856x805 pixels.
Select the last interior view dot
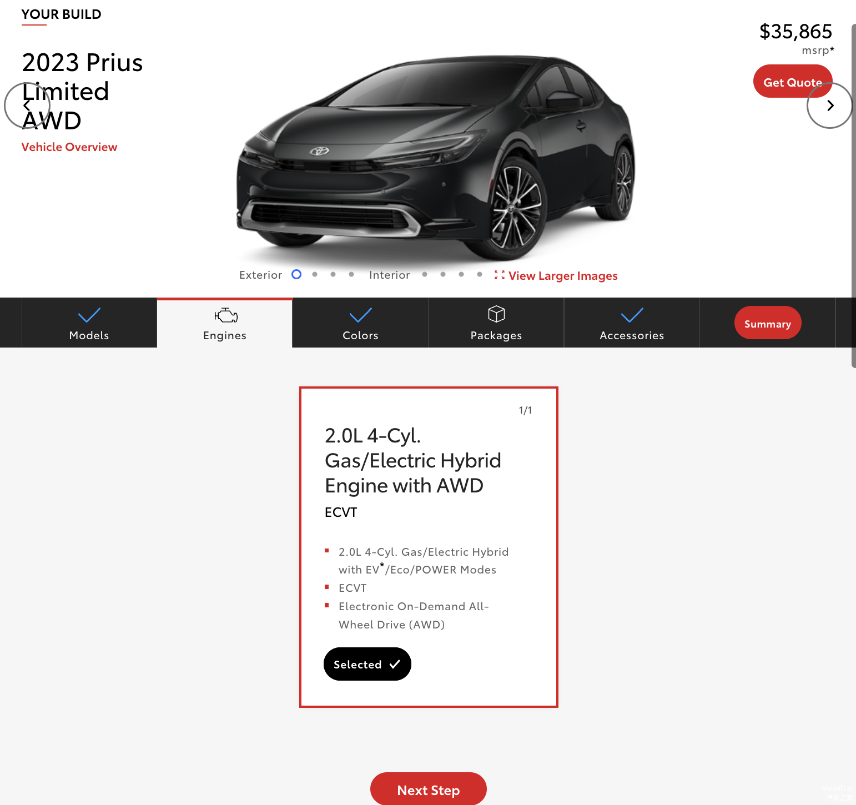[x=480, y=274]
